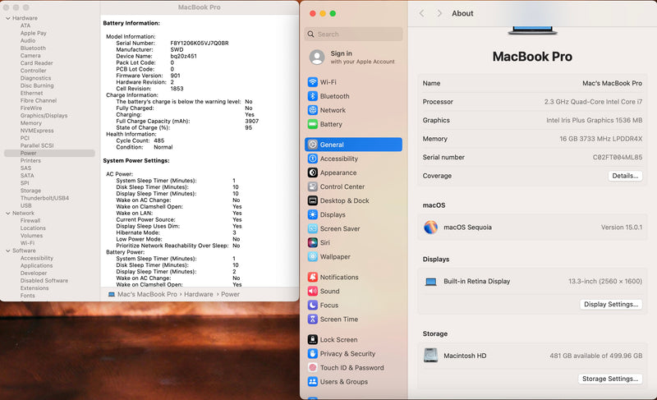Open the Touch ID & Password fingerprint icon
Image resolution: width=657 pixels, height=400 pixels.
(313, 367)
